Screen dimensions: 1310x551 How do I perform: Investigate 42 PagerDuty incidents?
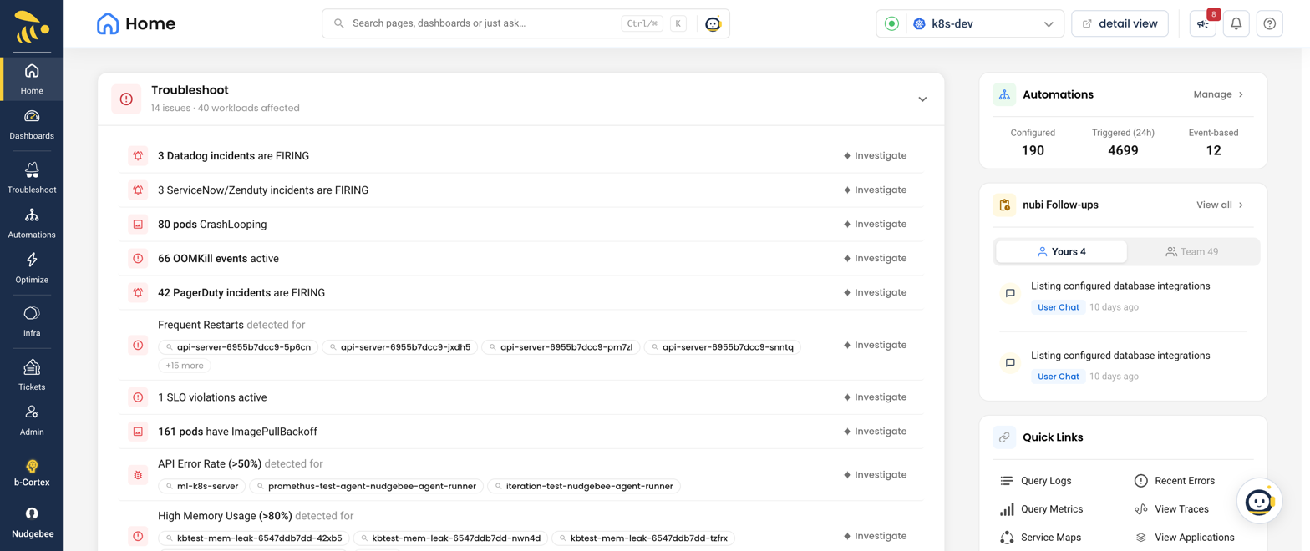click(875, 292)
